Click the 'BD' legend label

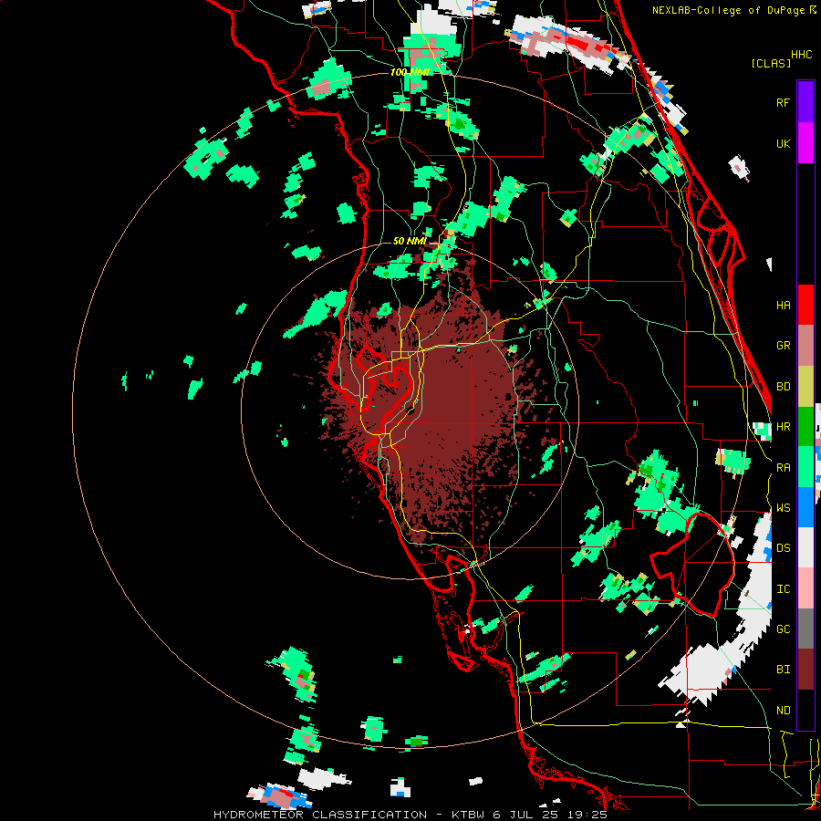point(783,387)
